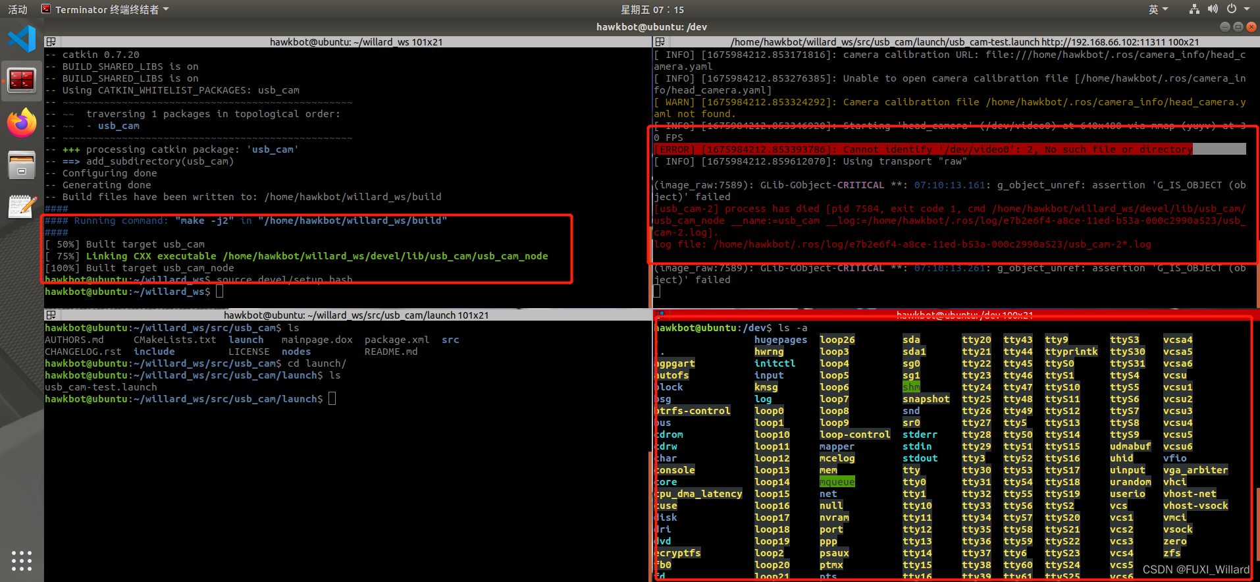
Task: Click the 'nodes' directory name
Action: coord(296,352)
